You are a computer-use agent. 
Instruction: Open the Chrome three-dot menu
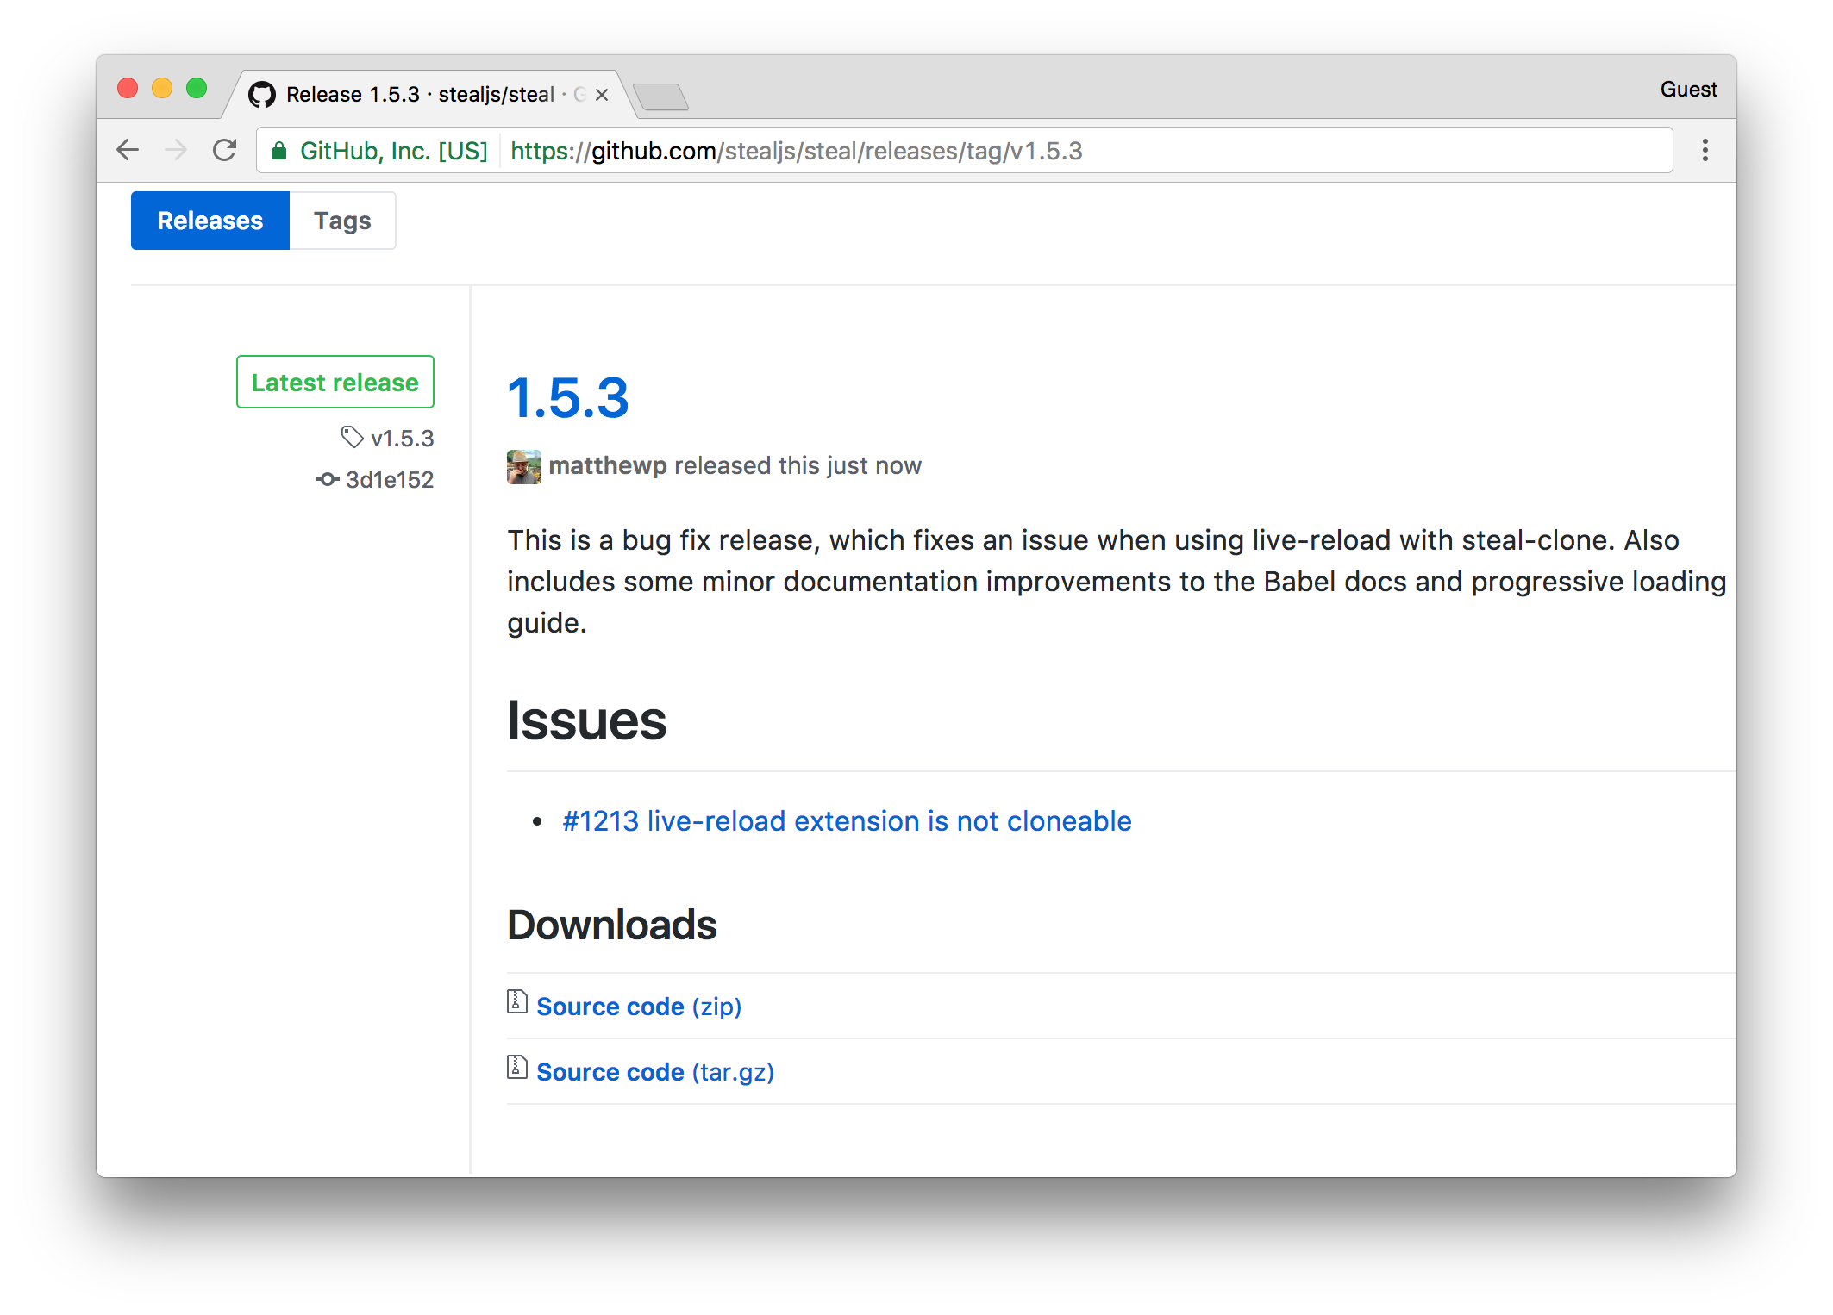coord(1705,150)
